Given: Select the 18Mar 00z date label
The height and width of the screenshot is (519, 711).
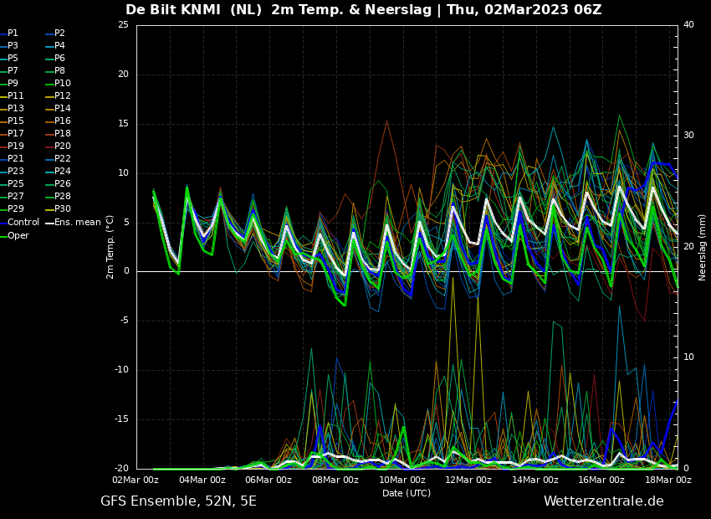Looking at the screenshot, I should [x=668, y=480].
